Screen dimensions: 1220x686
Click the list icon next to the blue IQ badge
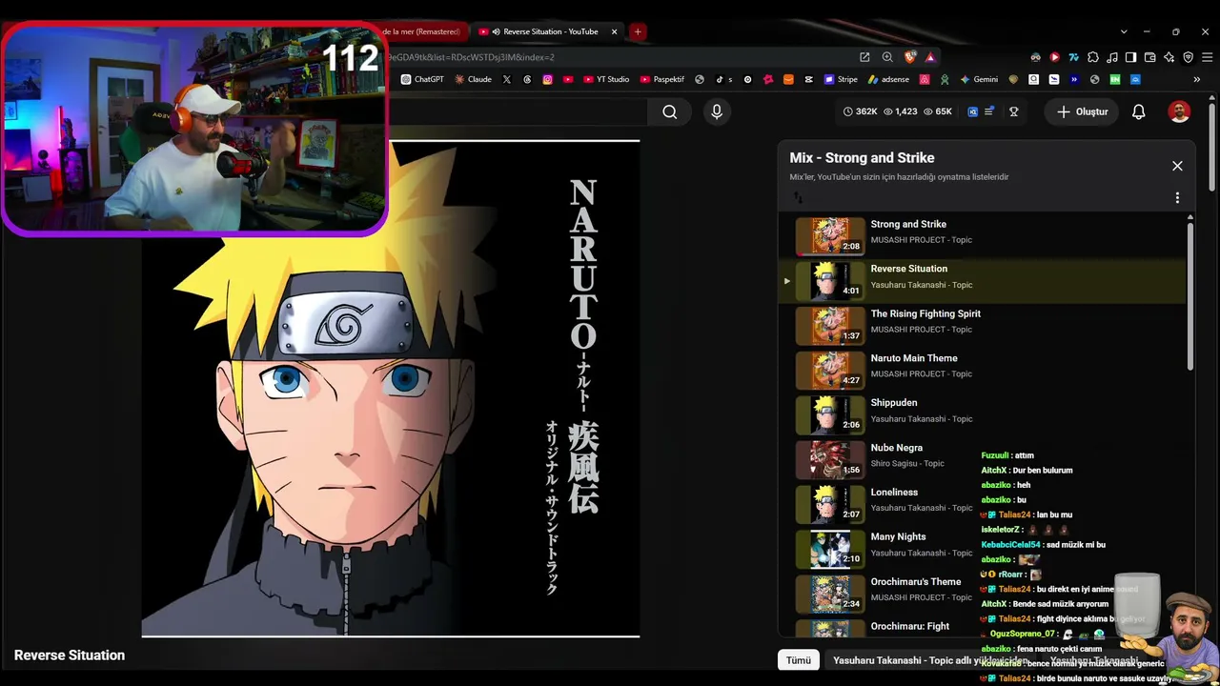(989, 111)
